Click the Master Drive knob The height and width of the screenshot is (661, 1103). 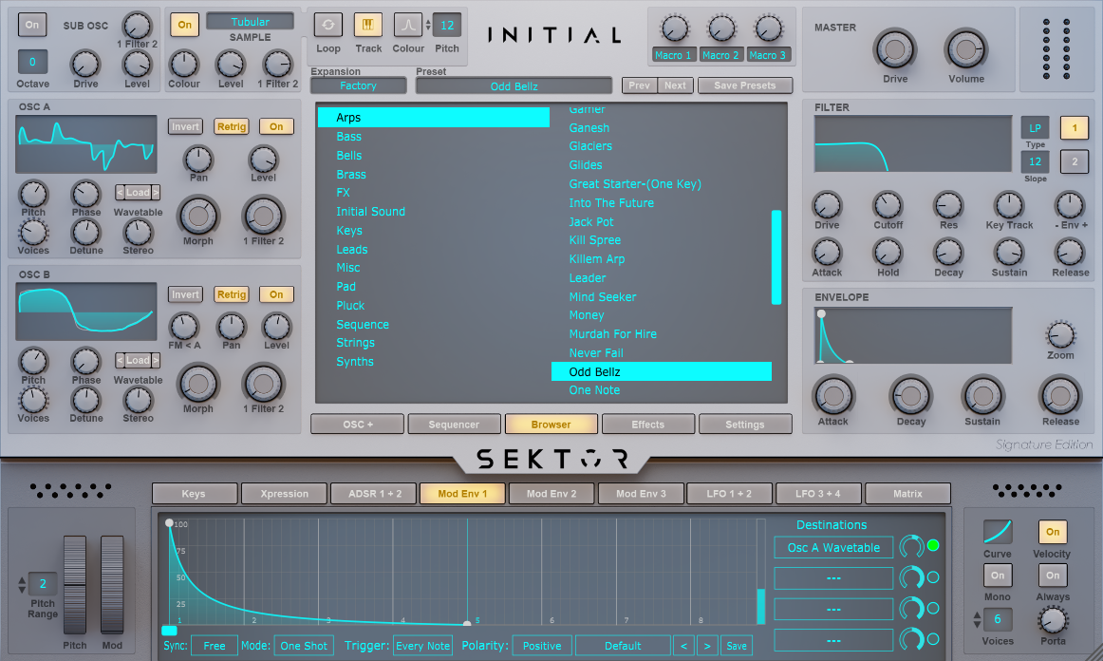(x=895, y=50)
